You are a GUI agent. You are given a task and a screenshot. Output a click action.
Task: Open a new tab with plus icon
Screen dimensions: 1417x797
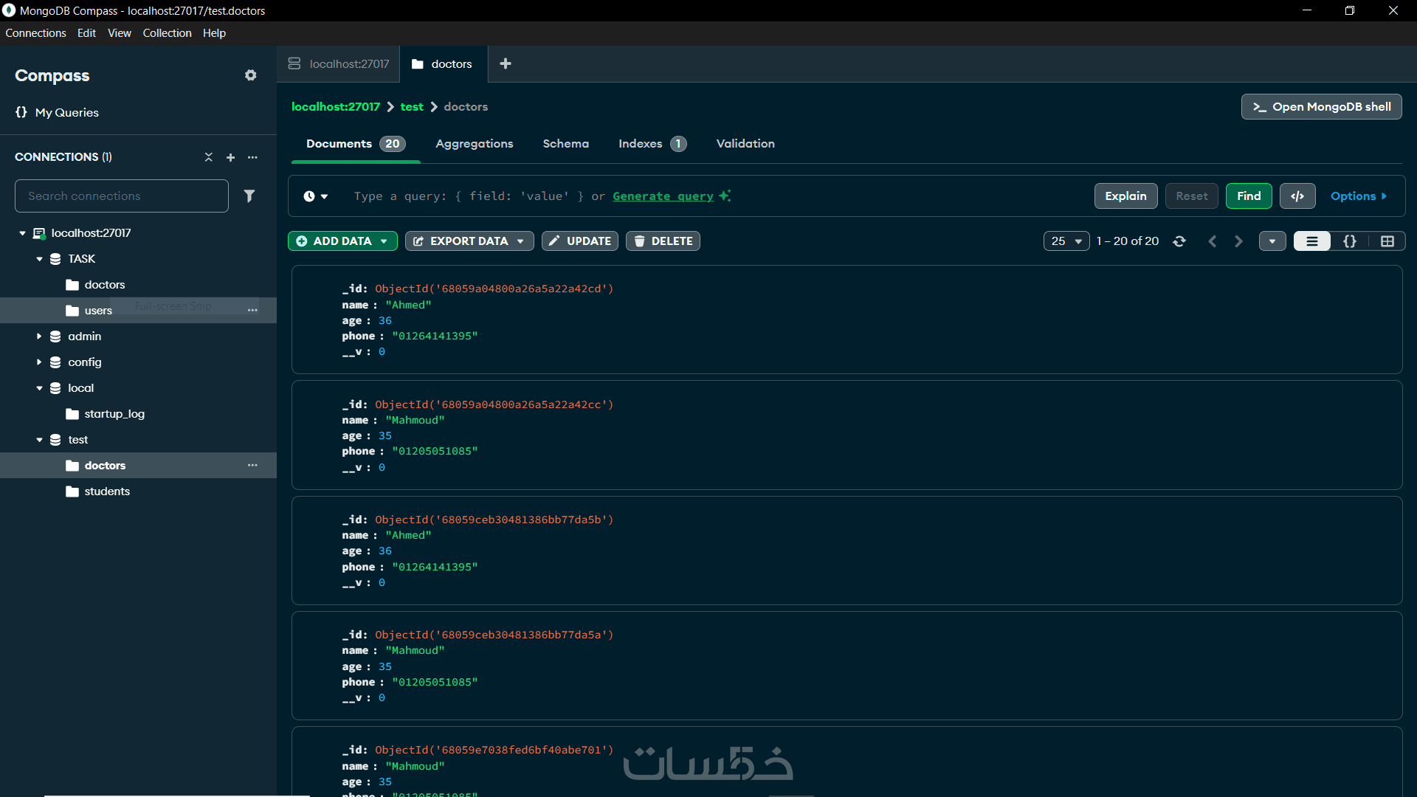(x=506, y=63)
